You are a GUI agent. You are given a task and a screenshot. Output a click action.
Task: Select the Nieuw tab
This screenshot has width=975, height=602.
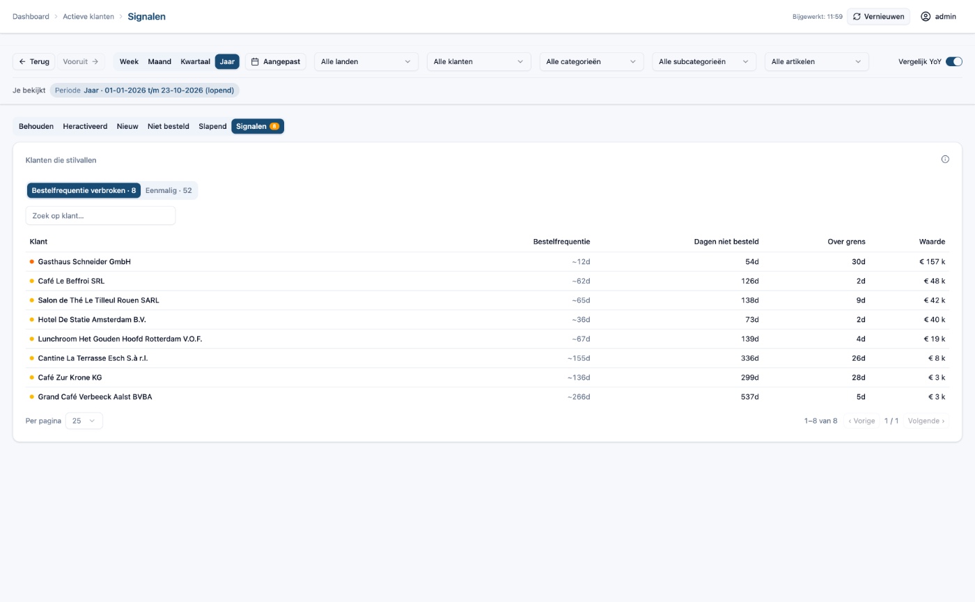point(127,126)
